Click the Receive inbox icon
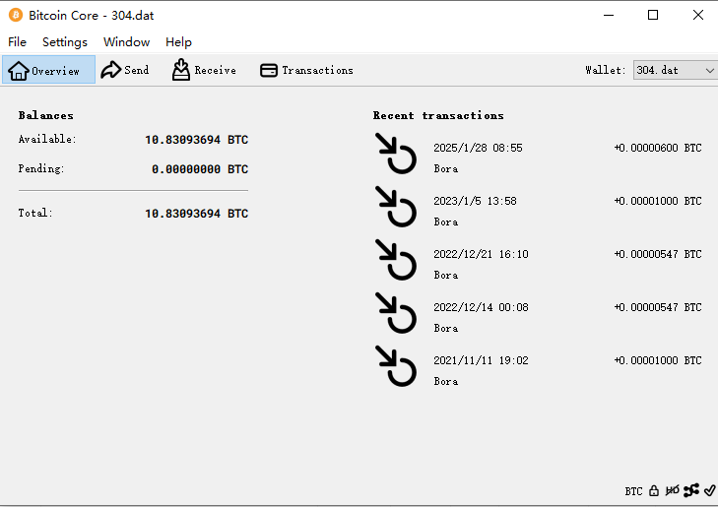This screenshot has width=718, height=507. [181, 70]
